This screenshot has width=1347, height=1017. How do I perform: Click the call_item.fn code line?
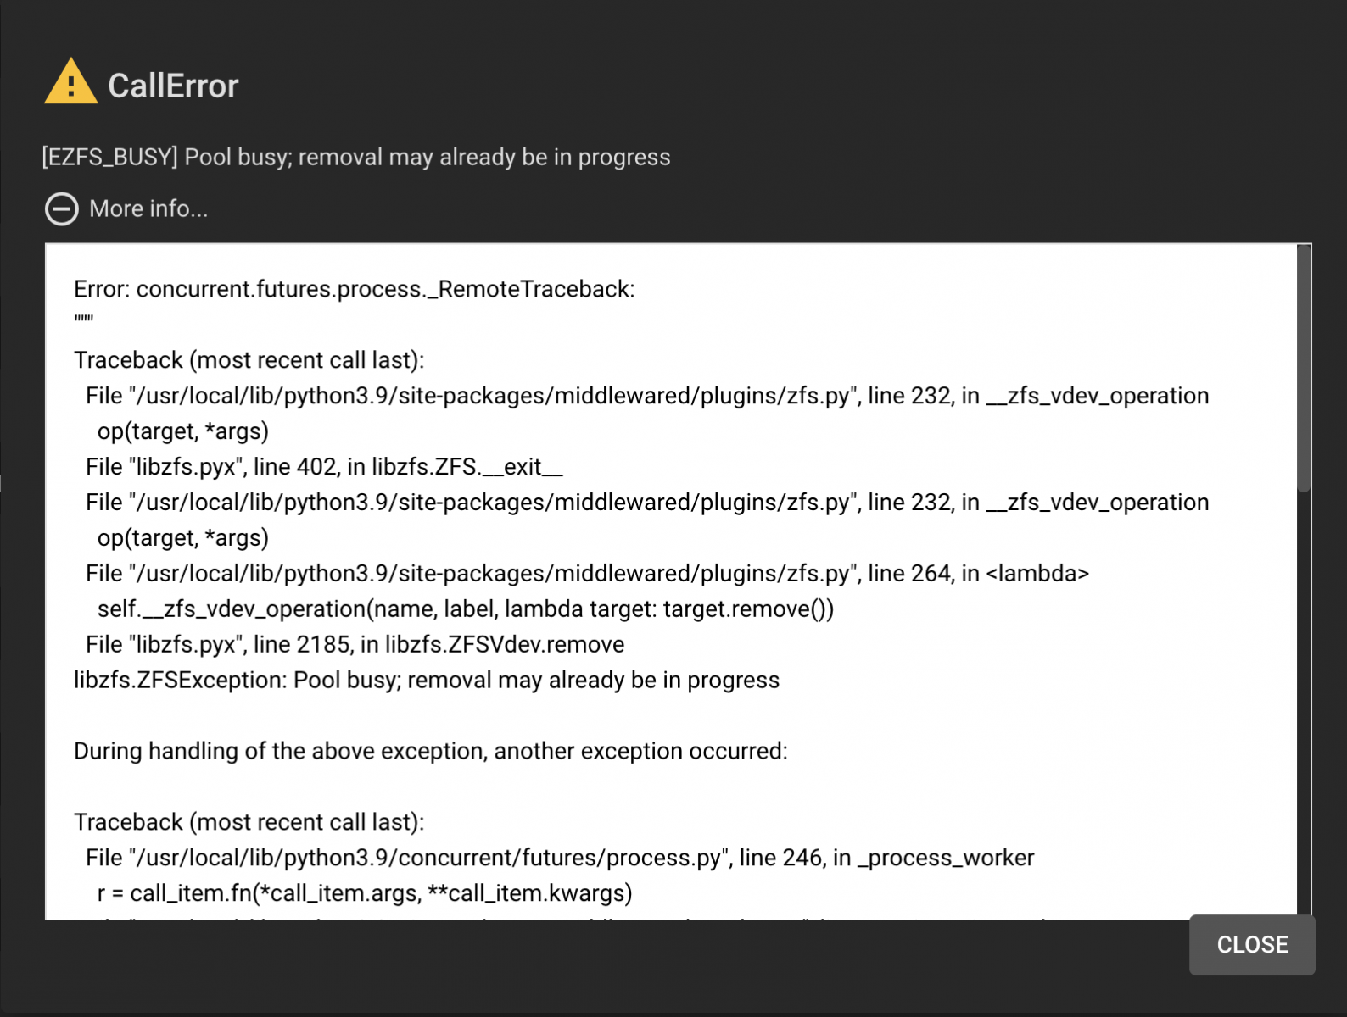[365, 893]
